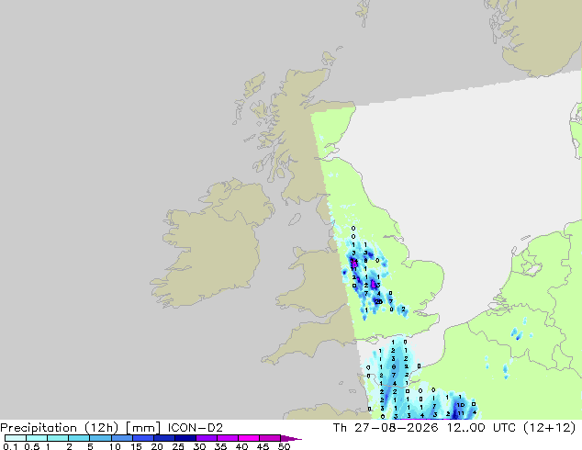
Task: Click the 1–2 mm legend color swatch
Action: click(x=58, y=438)
